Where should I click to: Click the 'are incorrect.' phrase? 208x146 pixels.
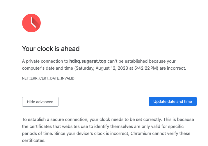tap(173, 68)
